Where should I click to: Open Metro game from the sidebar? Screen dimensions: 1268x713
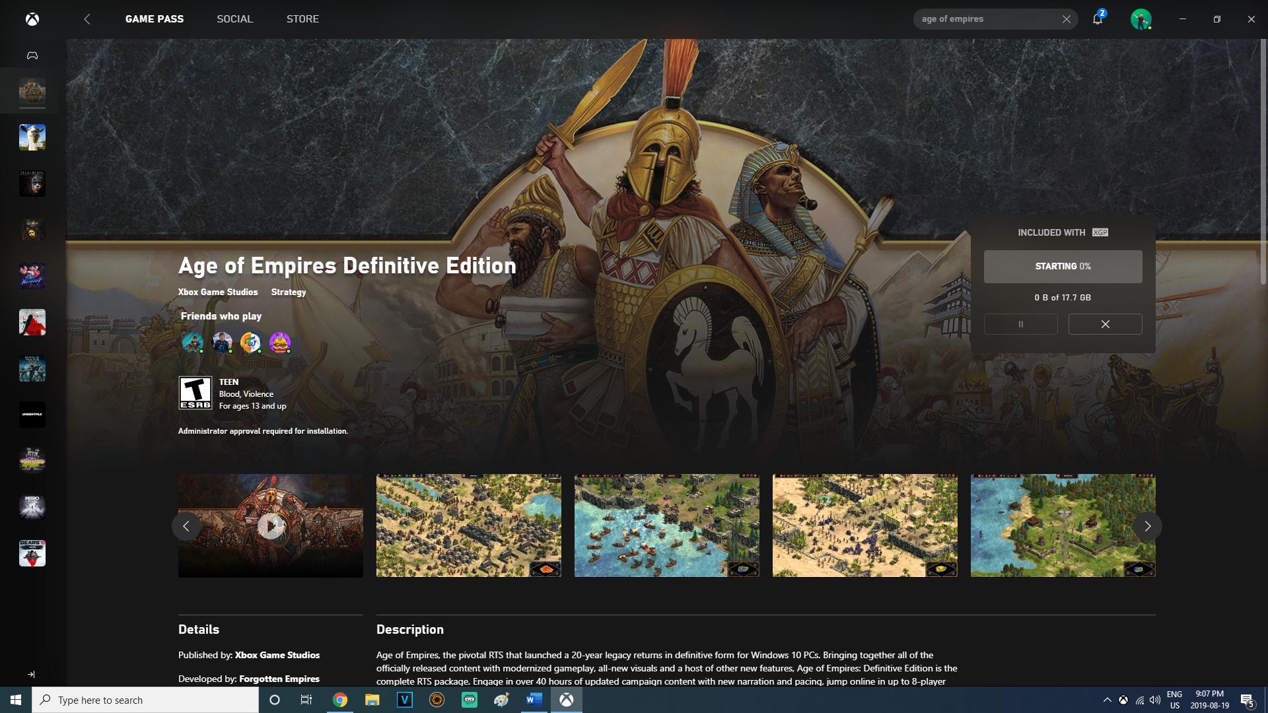coord(32,507)
